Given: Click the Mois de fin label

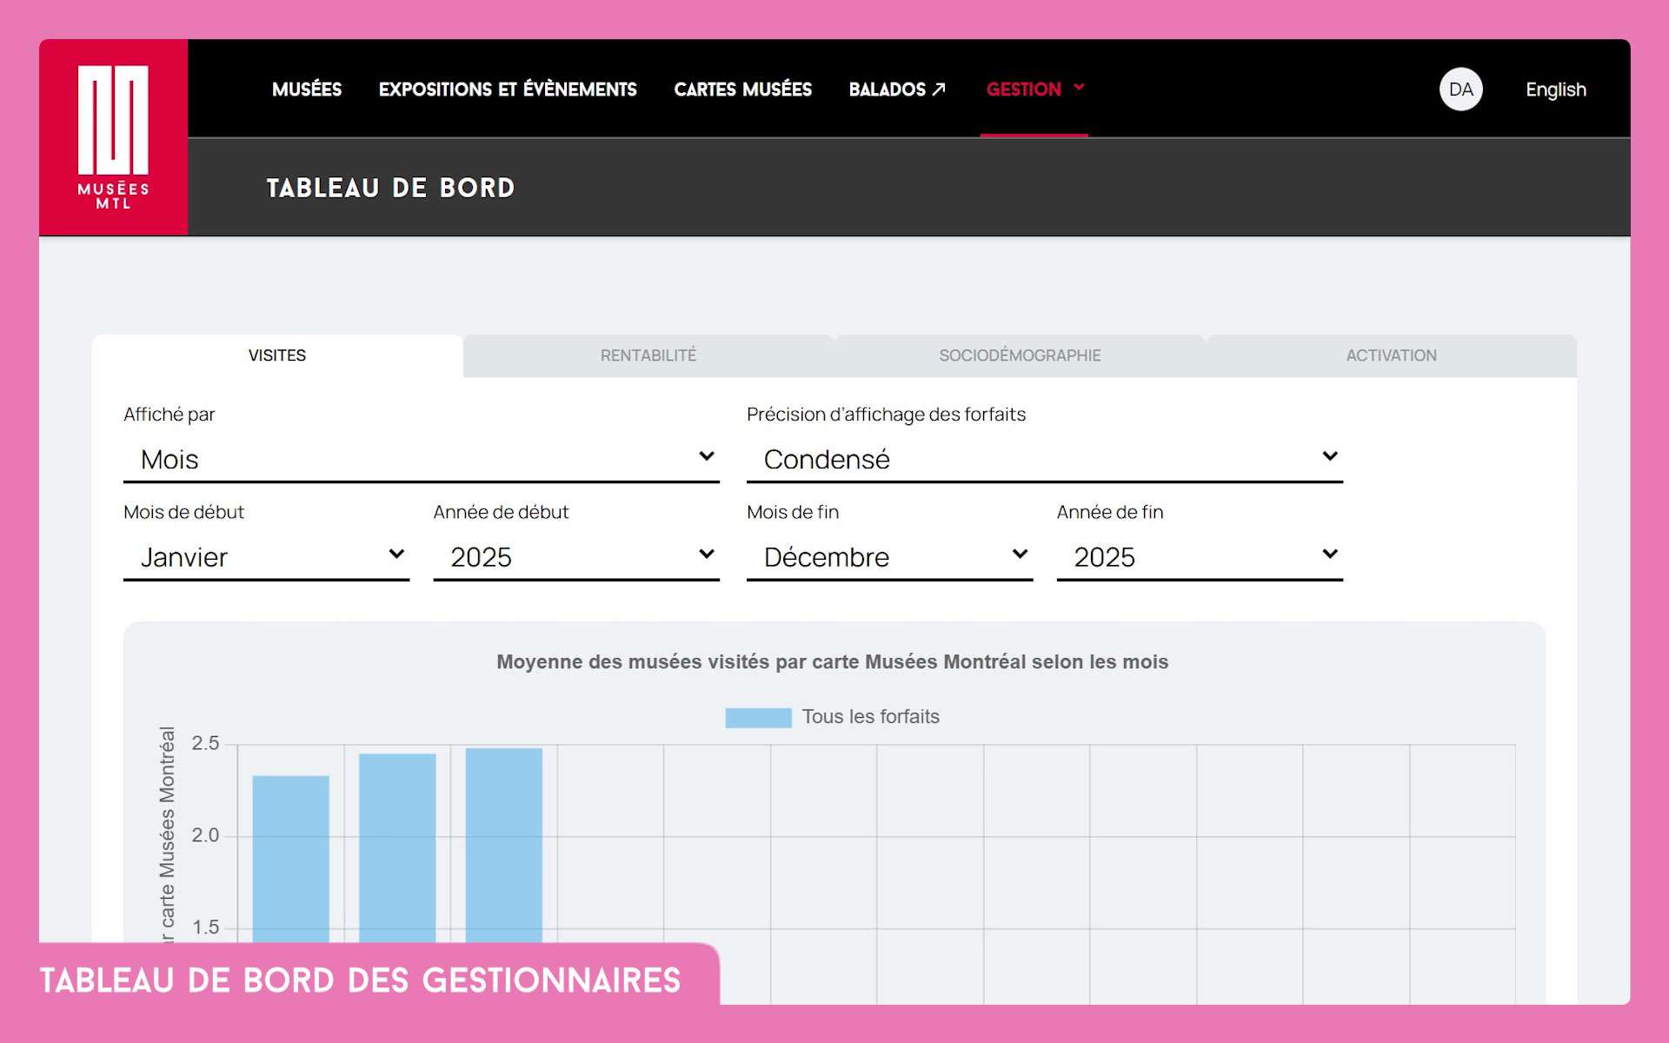Looking at the screenshot, I should click(793, 513).
